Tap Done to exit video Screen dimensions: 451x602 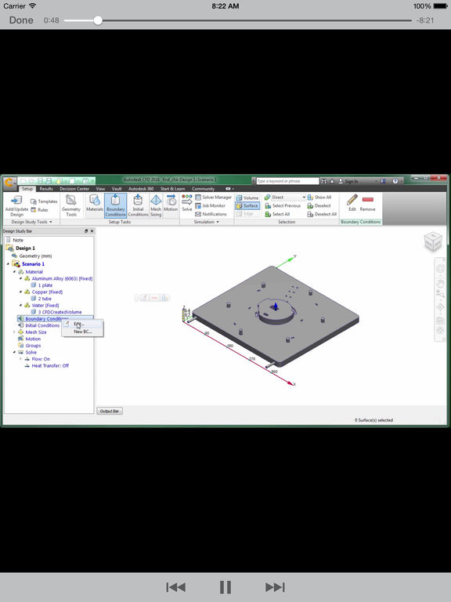pyautogui.click(x=21, y=20)
